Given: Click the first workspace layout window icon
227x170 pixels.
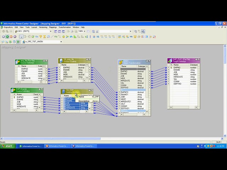Looking at the screenshot, I should [x=56, y=32].
